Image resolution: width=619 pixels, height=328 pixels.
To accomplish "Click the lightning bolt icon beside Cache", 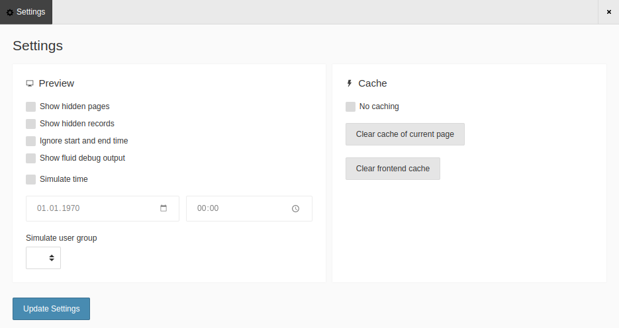I will (350, 83).
